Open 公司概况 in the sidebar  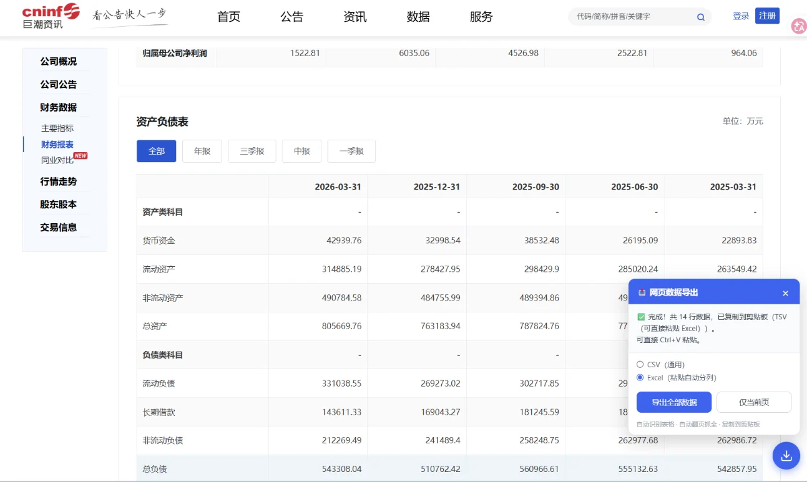(x=59, y=62)
